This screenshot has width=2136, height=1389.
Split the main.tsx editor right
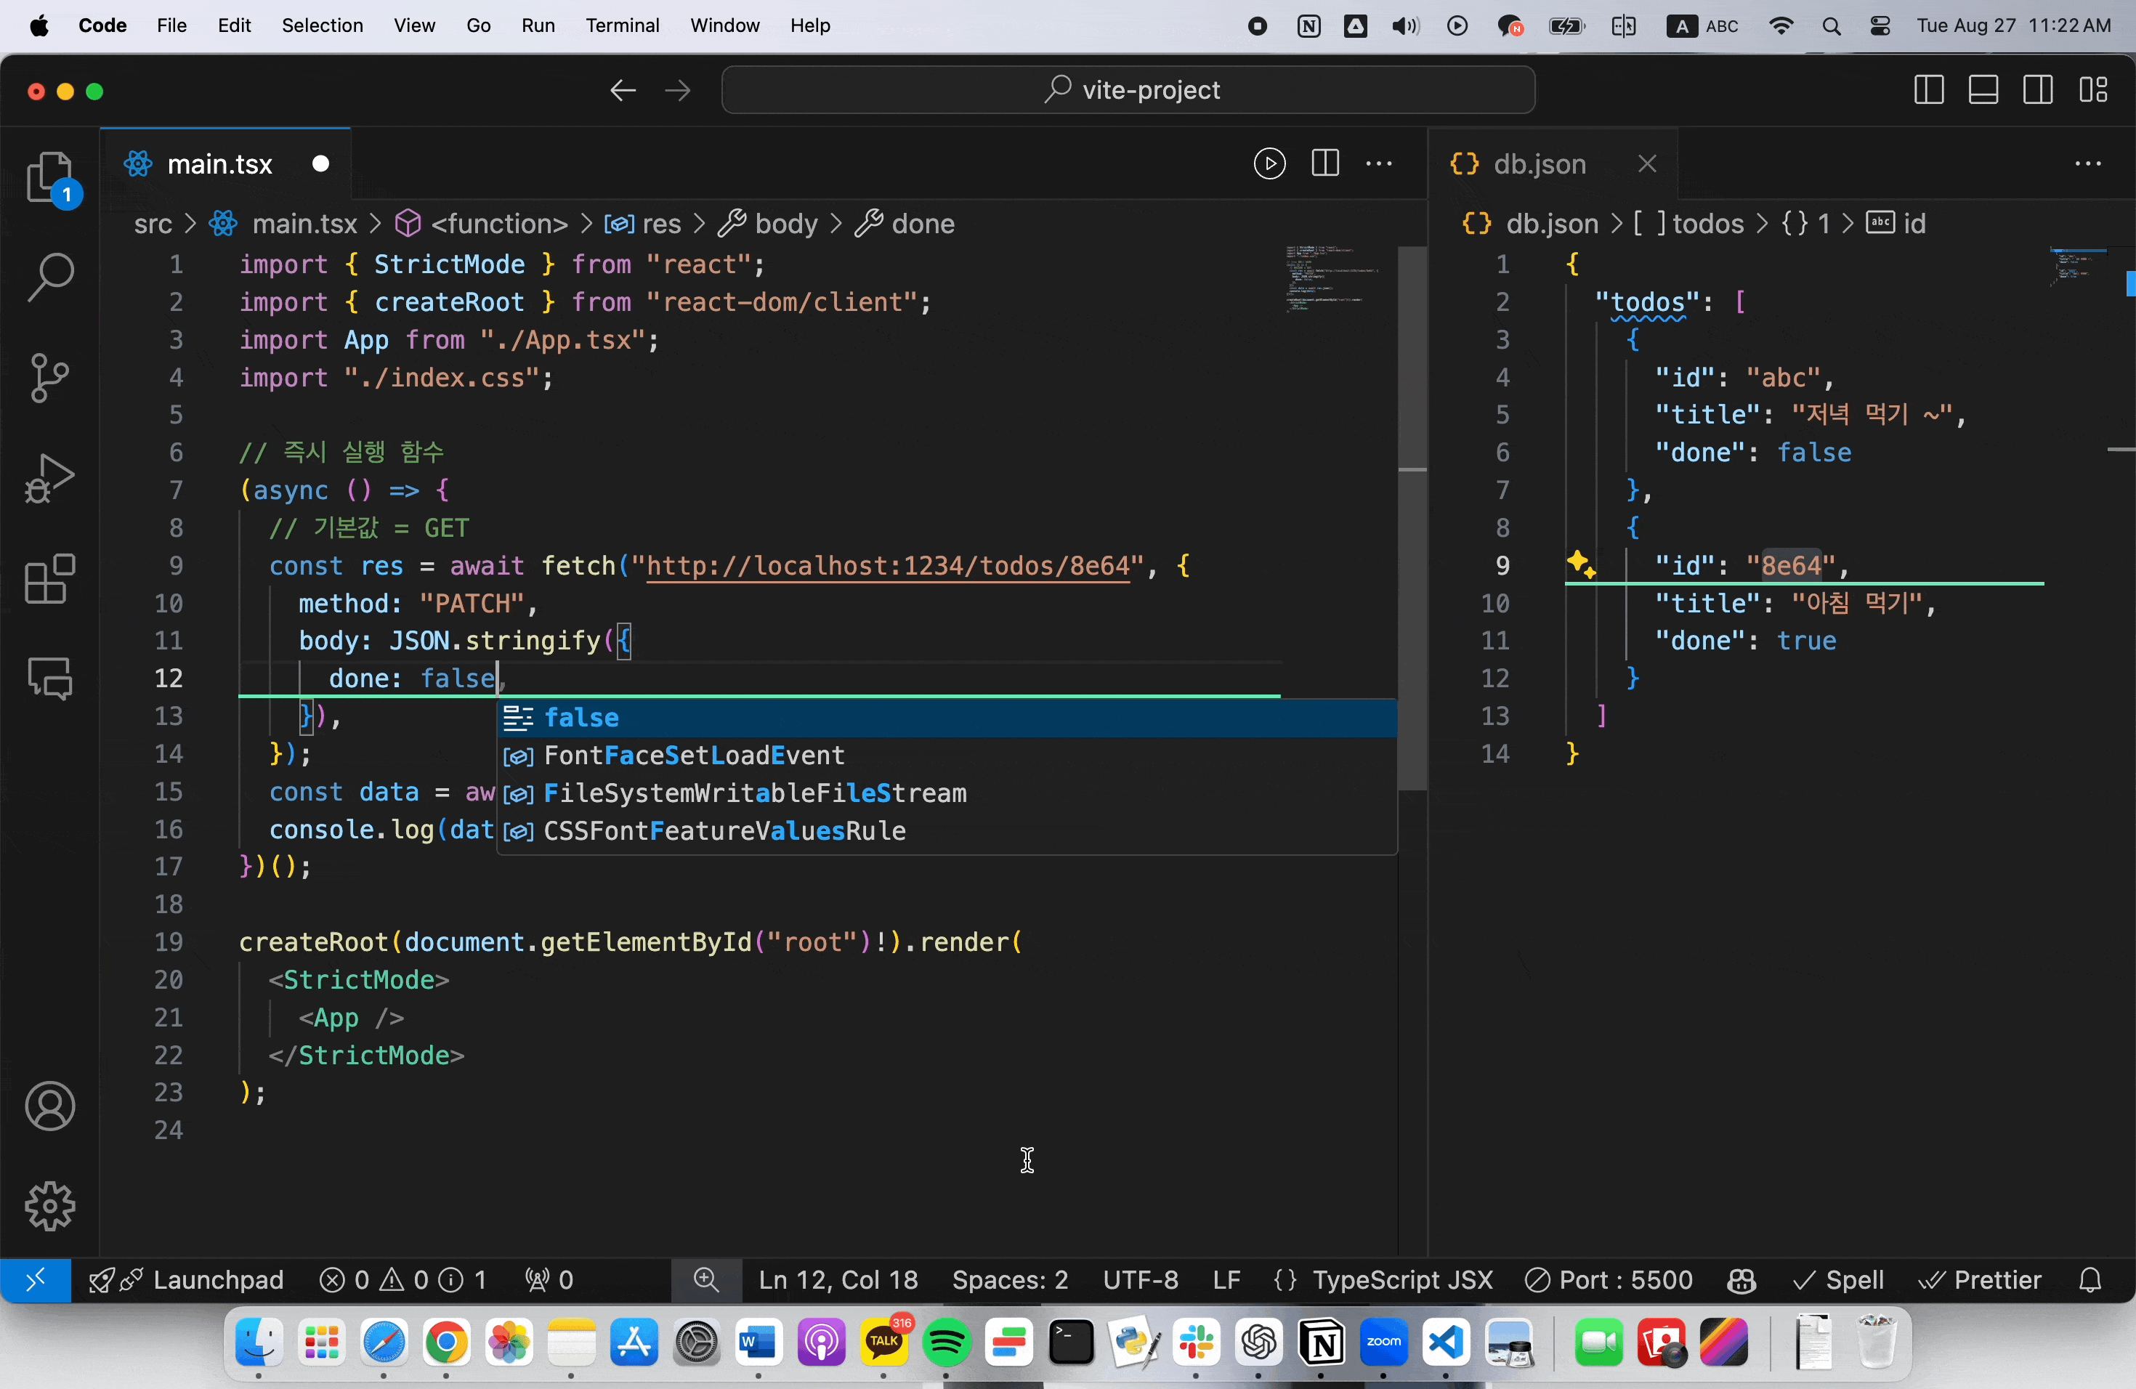click(1324, 163)
